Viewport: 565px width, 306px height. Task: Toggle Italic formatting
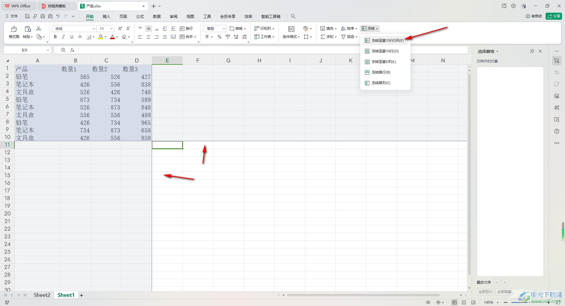[x=63, y=37]
